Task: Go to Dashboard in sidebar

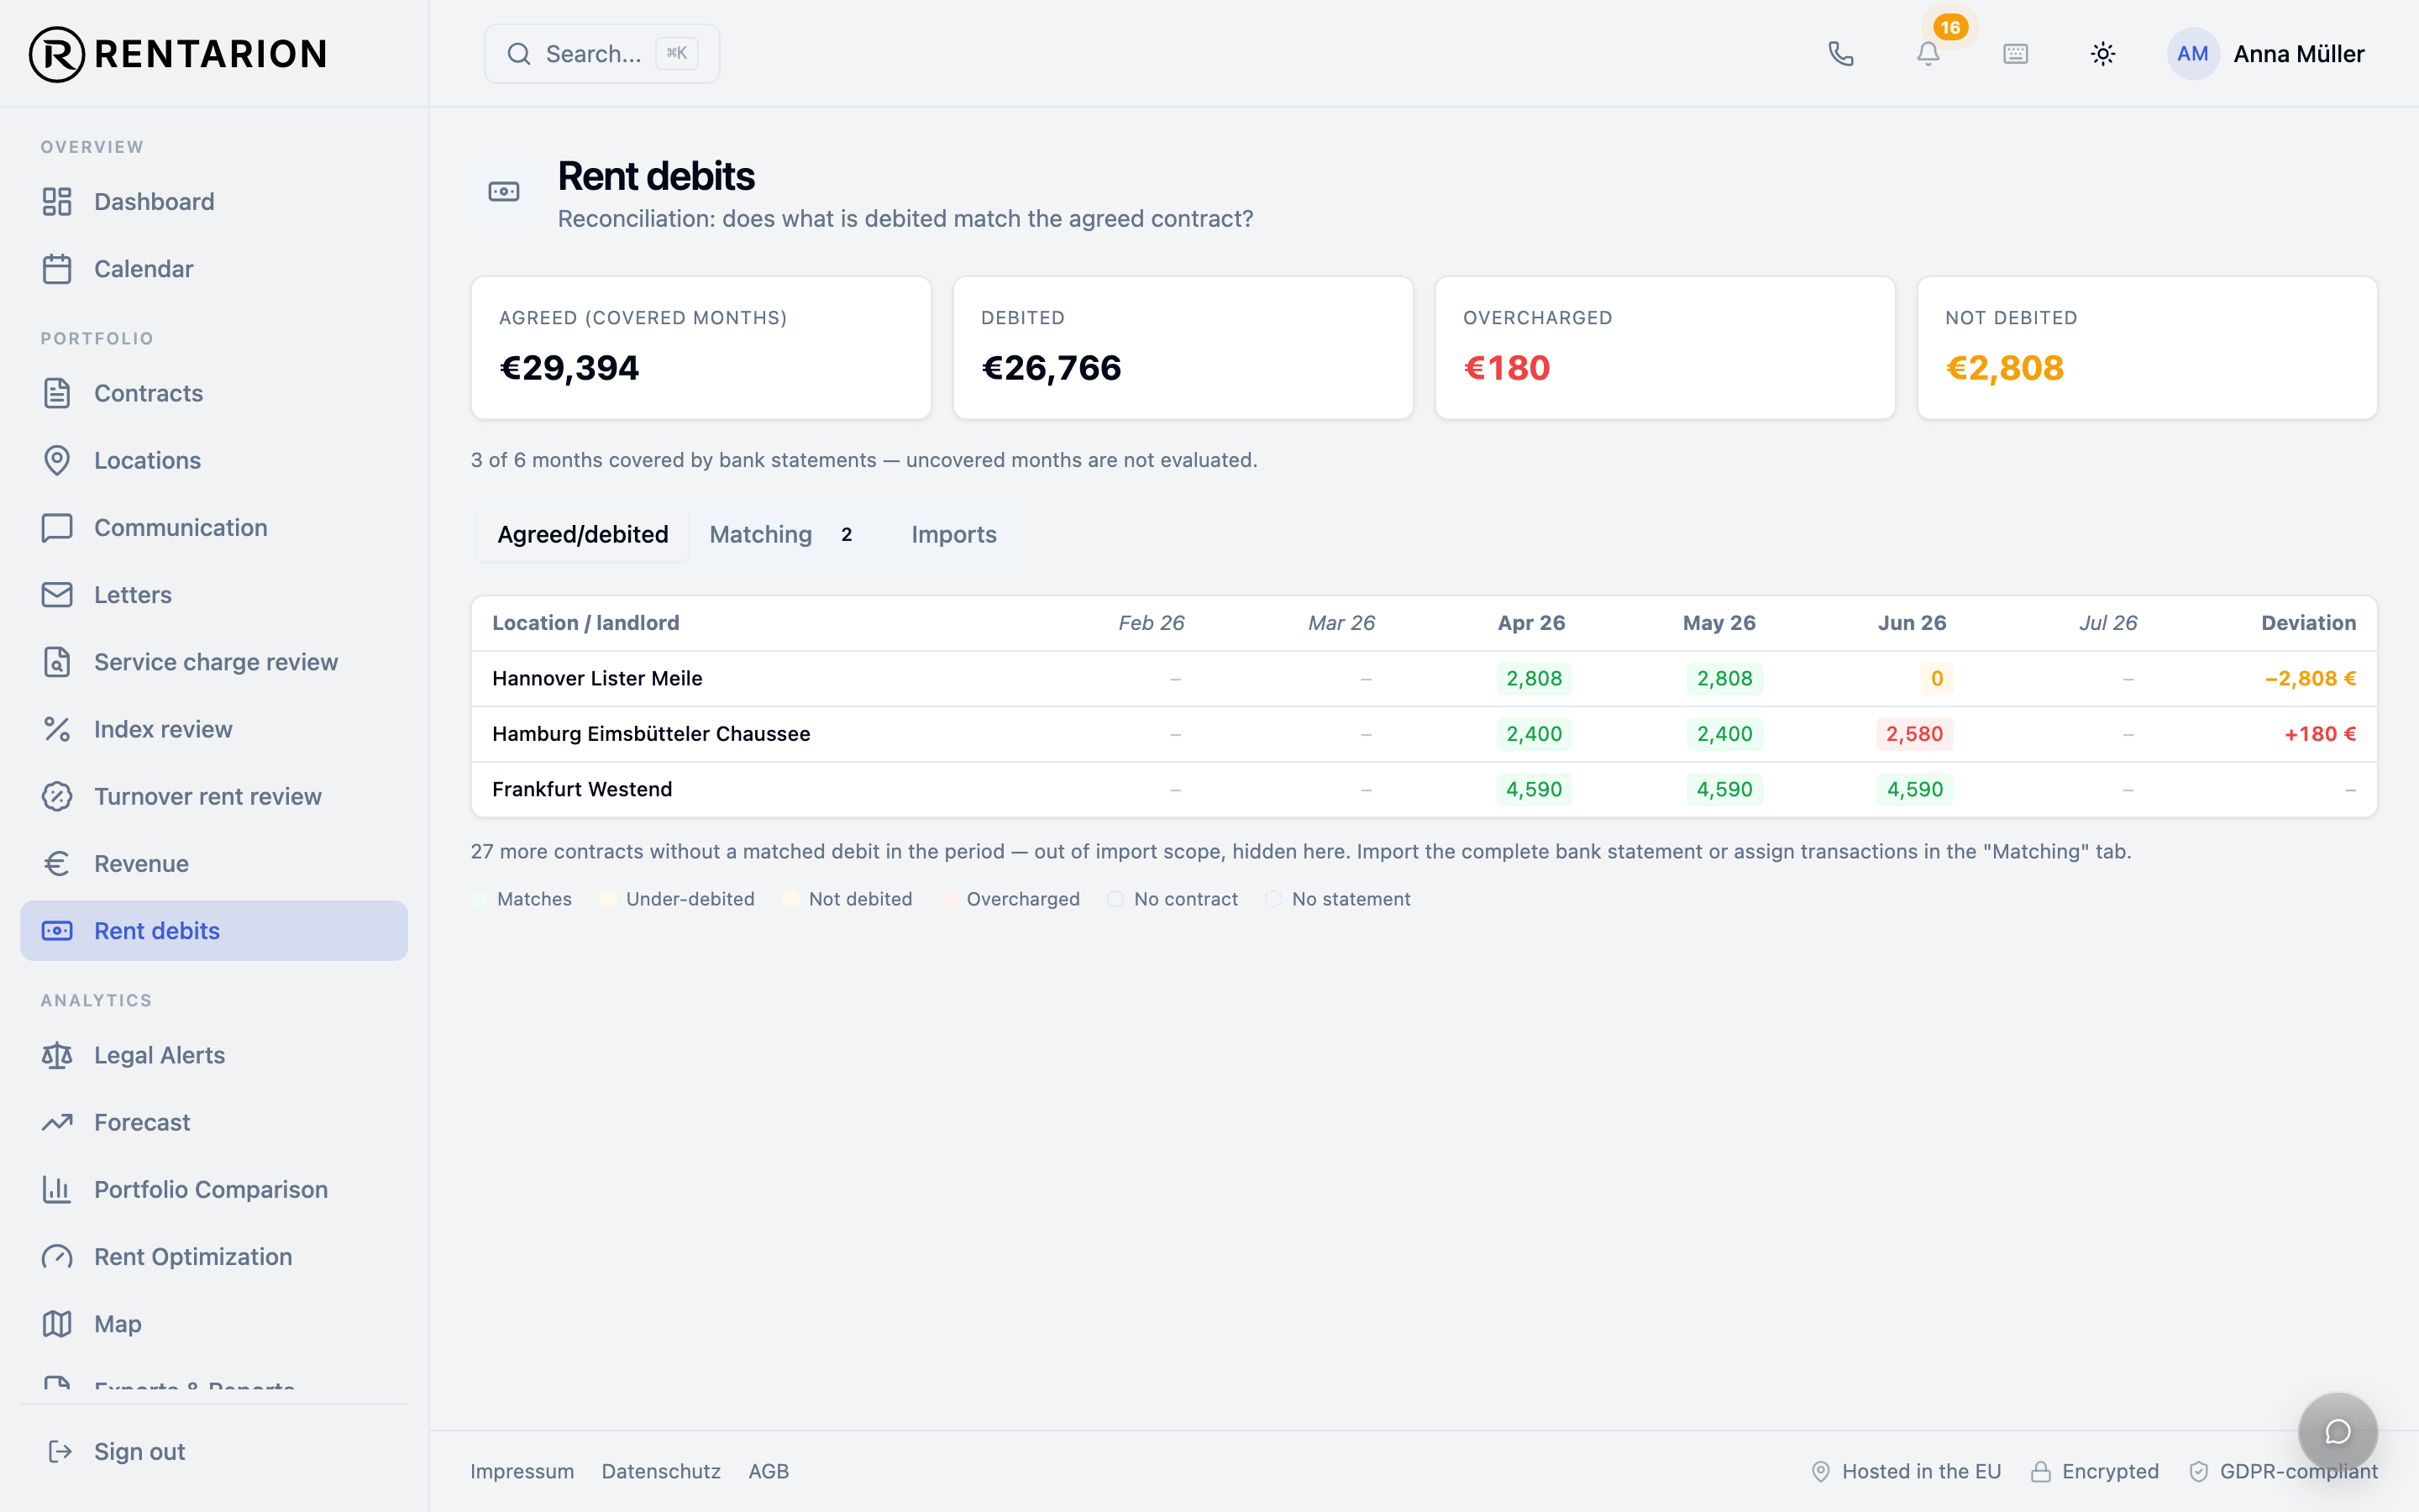Action: pyautogui.click(x=214, y=202)
